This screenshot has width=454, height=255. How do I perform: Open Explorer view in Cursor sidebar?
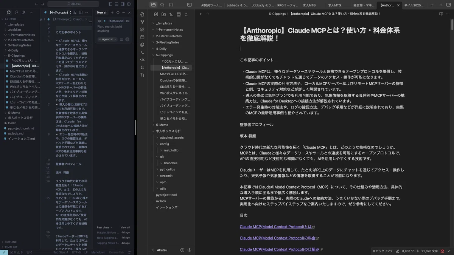(9, 12)
